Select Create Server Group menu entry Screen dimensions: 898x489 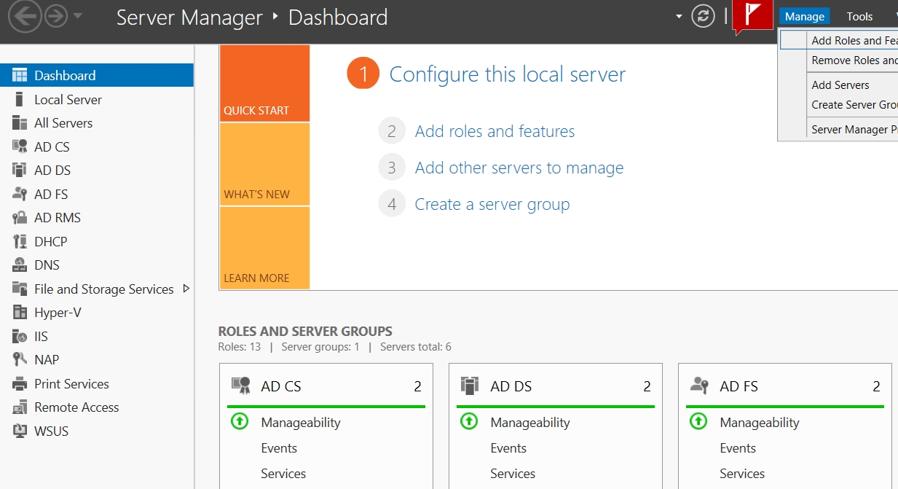point(839,105)
